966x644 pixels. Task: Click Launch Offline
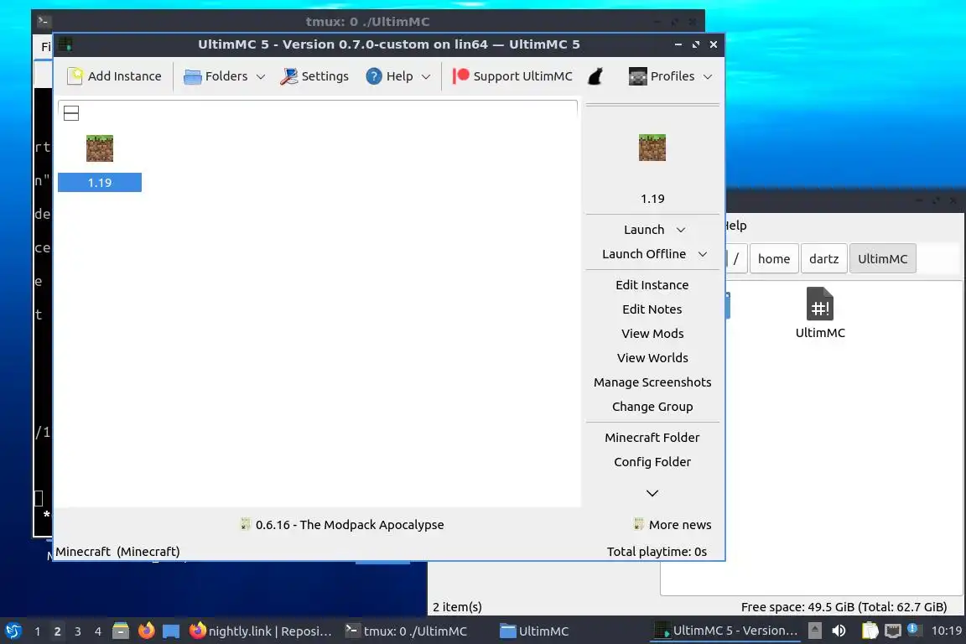[644, 254]
